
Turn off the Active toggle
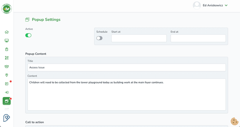(28, 36)
